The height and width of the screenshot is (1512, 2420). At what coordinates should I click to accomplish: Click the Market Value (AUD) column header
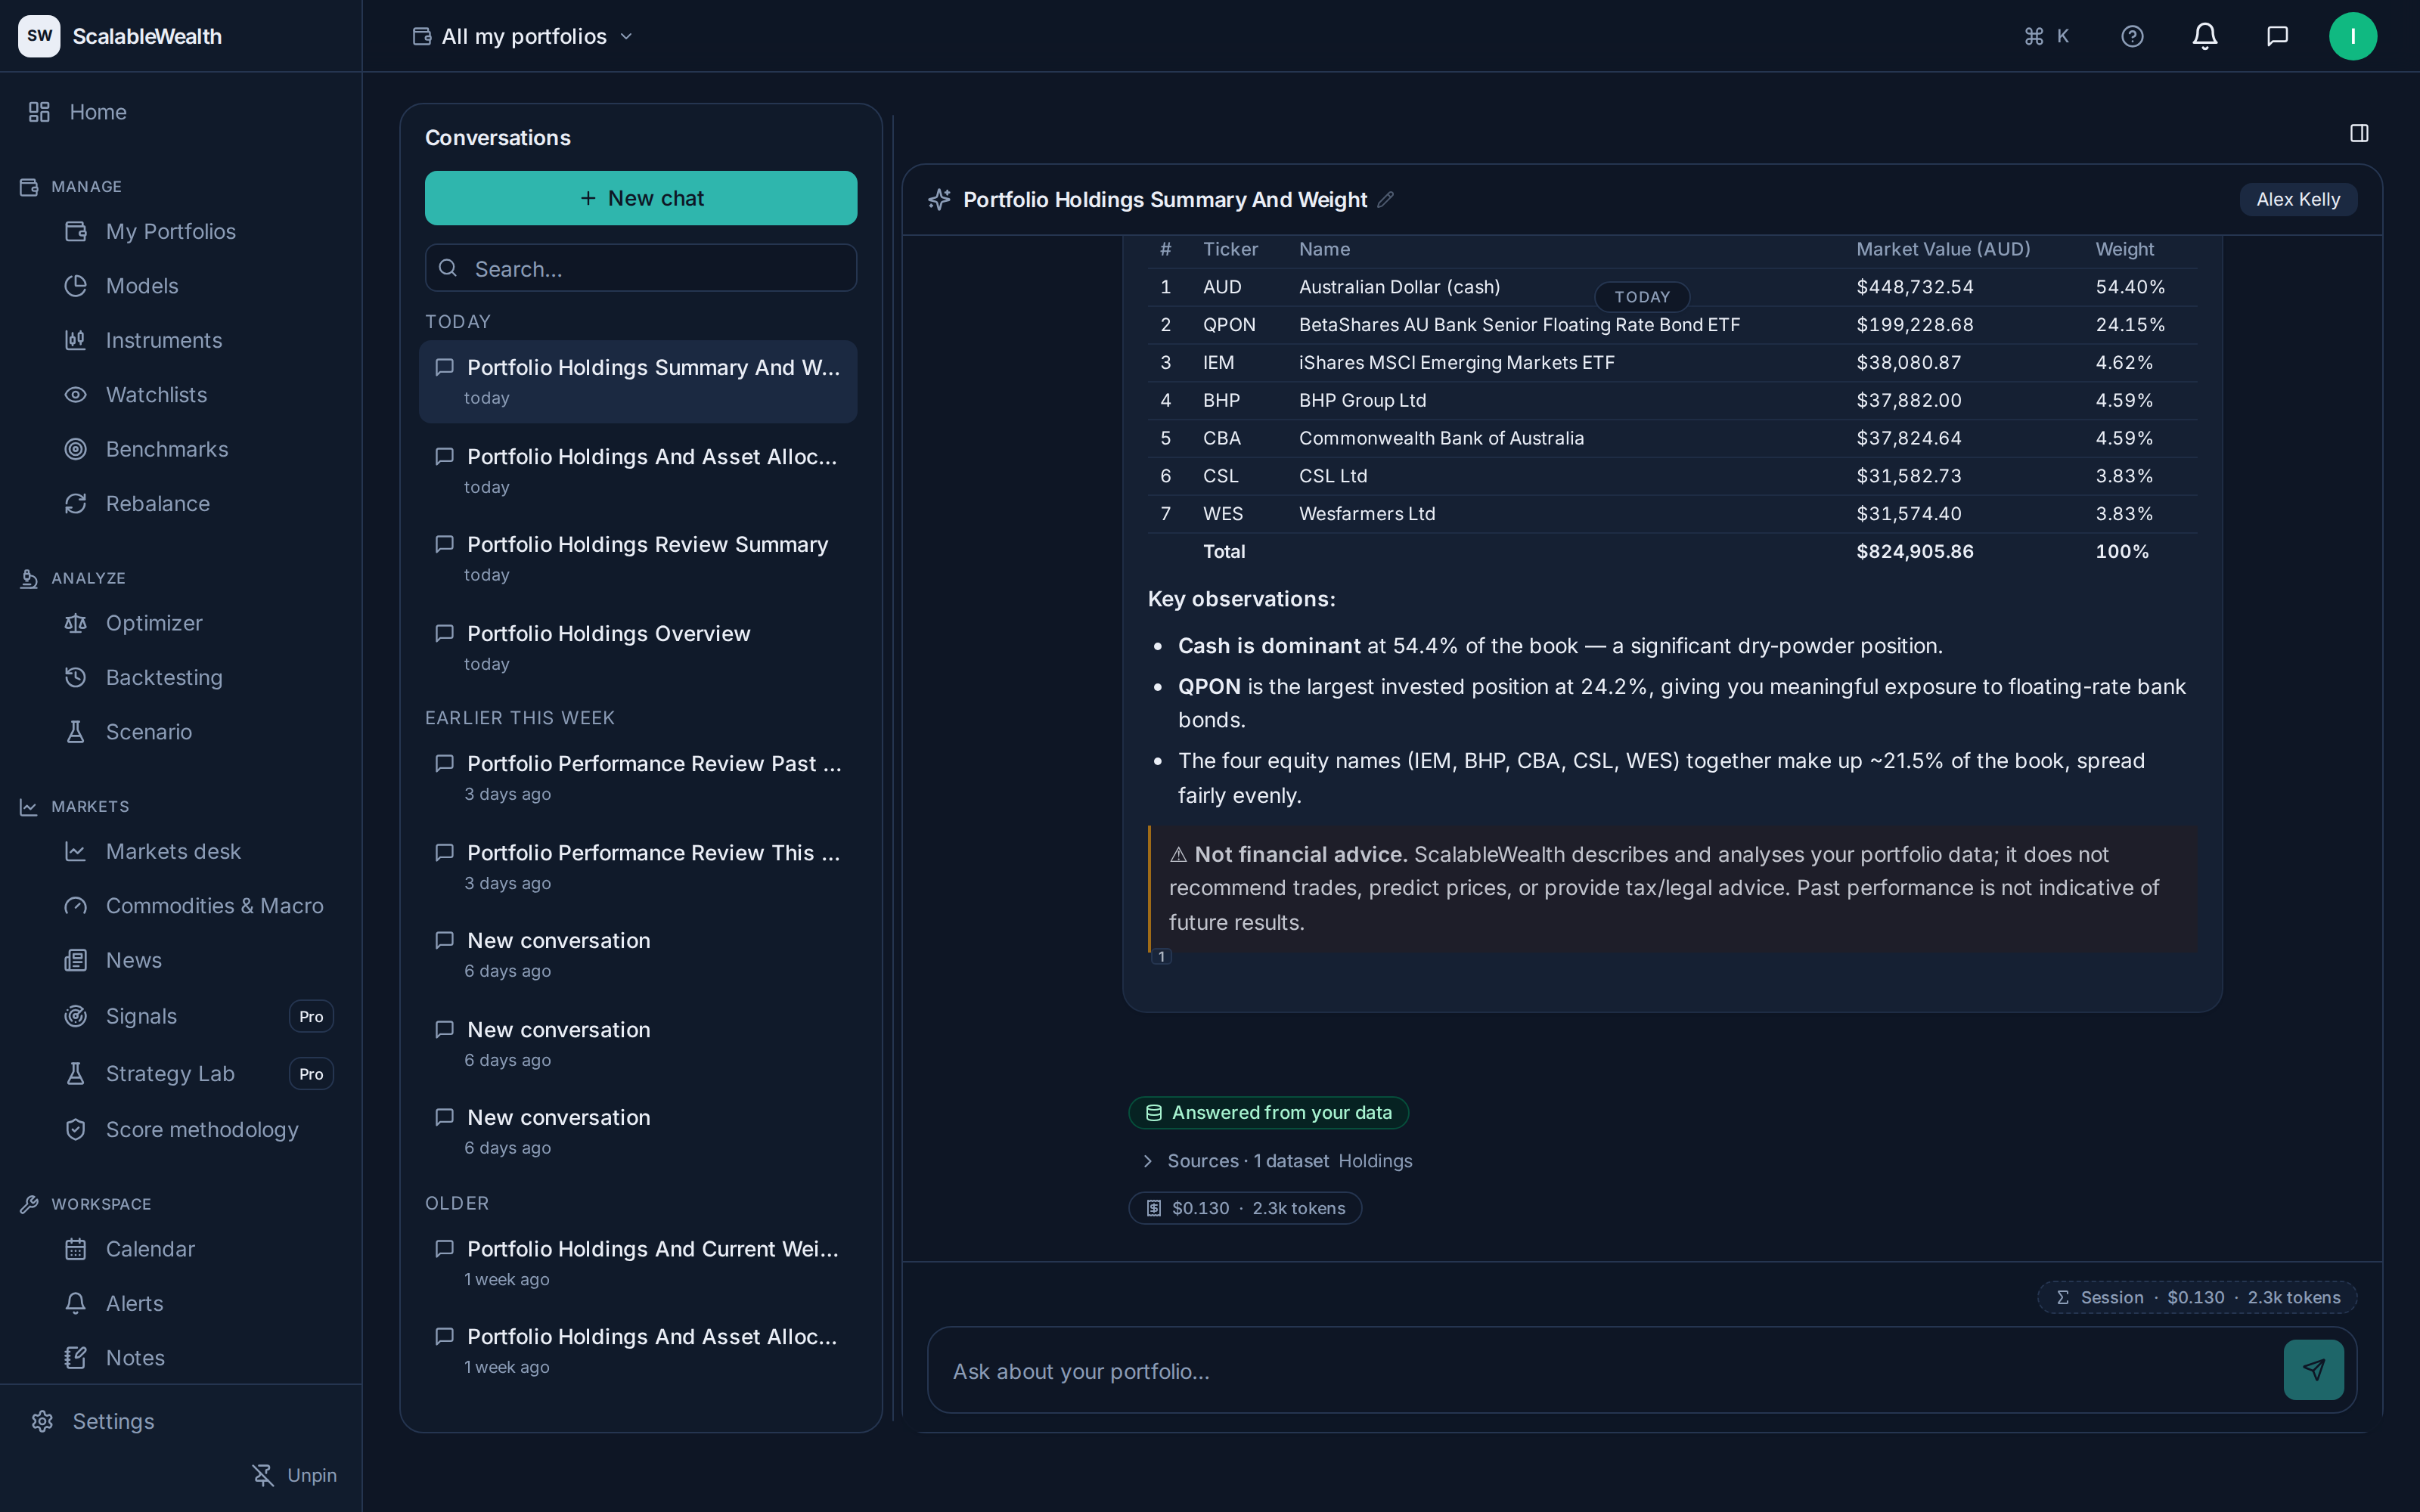click(x=1942, y=249)
